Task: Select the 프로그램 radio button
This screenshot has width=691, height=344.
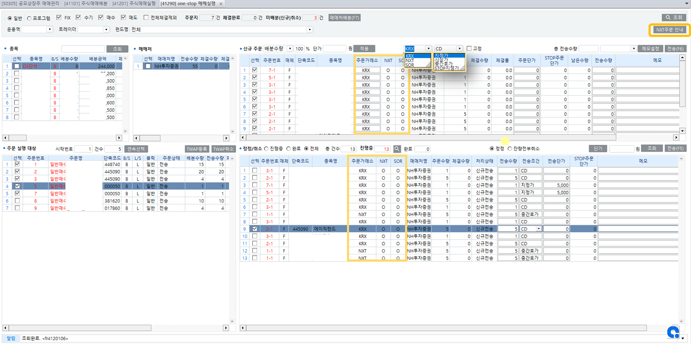Action: pyautogui.click(x=29, y=18)
